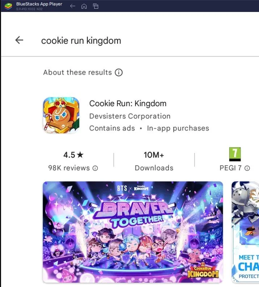Select Devsisters Corporation developer name
The image size is (259, 287).
[130, 116]
